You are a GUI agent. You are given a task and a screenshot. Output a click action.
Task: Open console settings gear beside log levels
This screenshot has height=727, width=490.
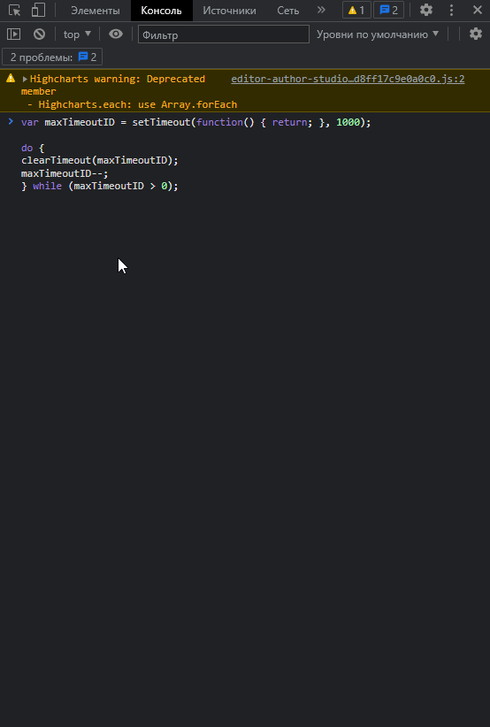pos(476,34)
